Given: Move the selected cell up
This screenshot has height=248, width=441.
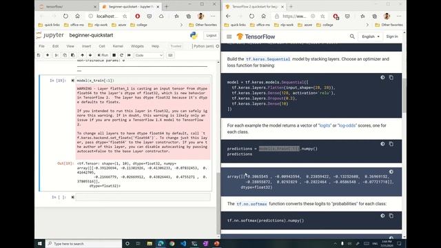Looking at the screenshot, I should [82, 55].
